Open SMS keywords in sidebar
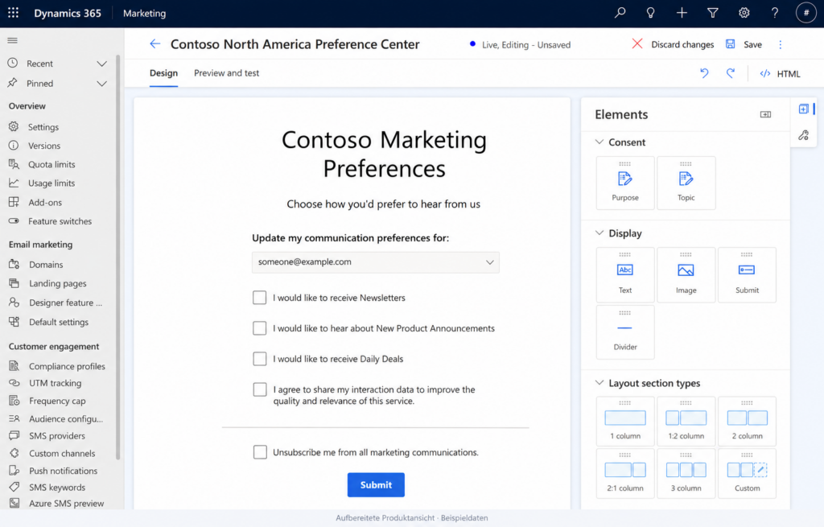 58,487
